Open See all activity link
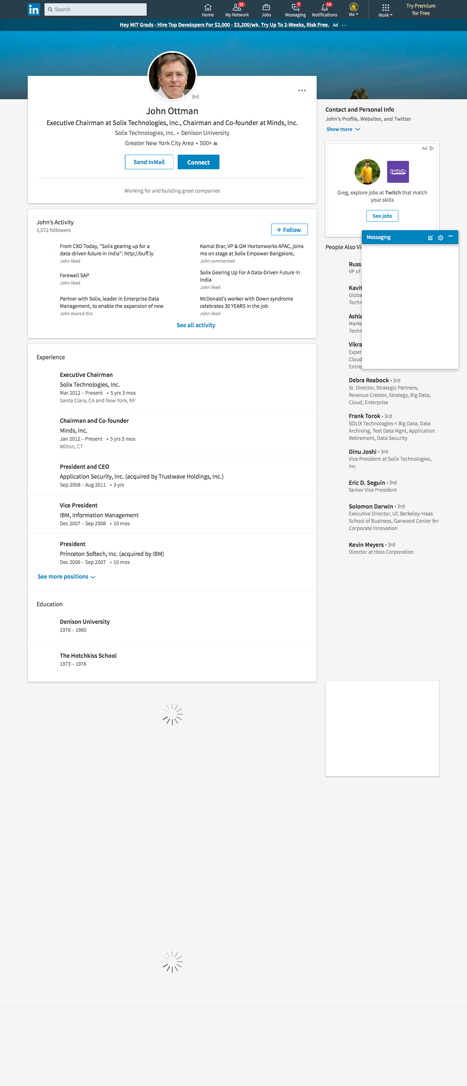 click(x=196, y=325)
